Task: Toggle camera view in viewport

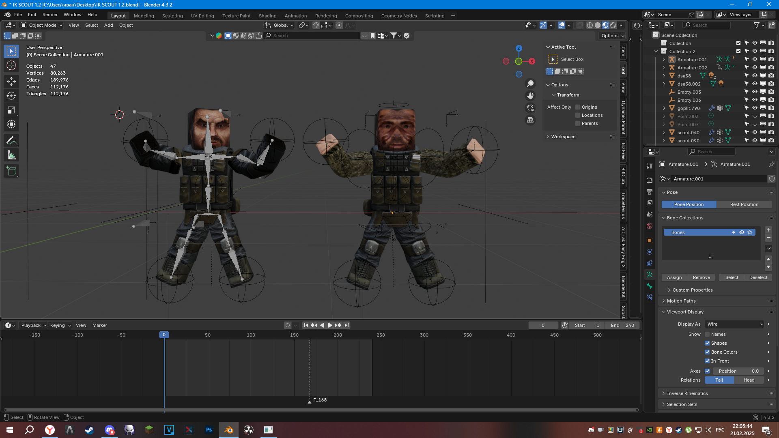Action: tap(530, 108)
